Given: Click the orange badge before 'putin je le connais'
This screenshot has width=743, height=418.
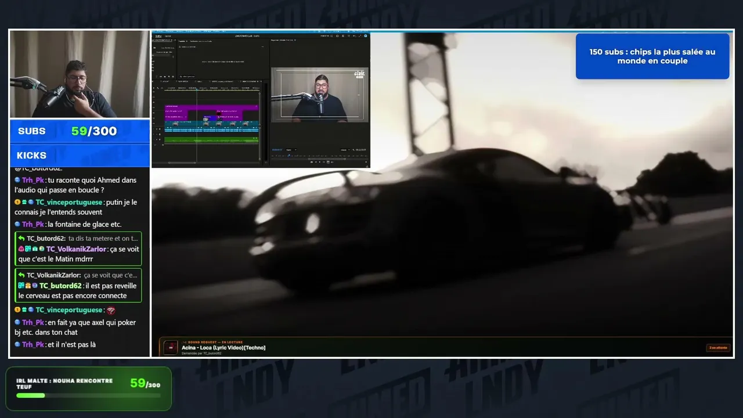Looking at the screenshot, I should coord(17,202).
